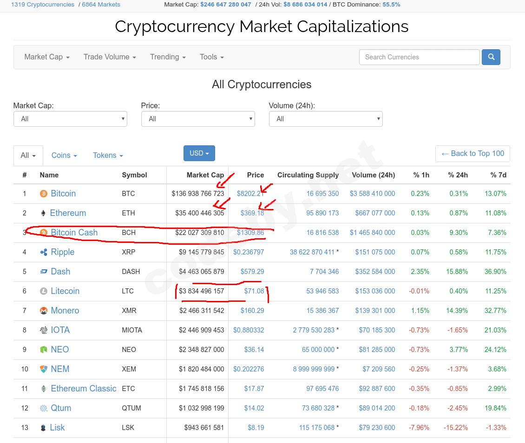Viewport: 525px width, 443px height.
Task: Open the Market Cap navigation menu
Action: [47, 57]
